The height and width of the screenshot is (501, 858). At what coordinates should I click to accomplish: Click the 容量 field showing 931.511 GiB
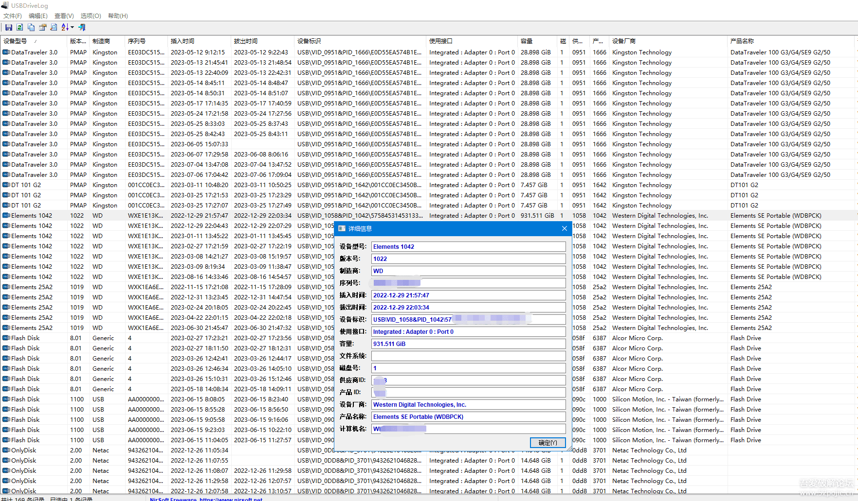[x=468, y=344]
